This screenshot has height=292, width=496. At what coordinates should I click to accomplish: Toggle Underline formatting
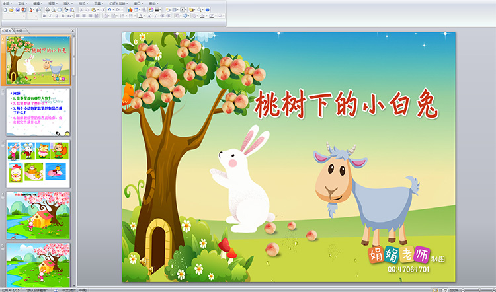[56, 16]
